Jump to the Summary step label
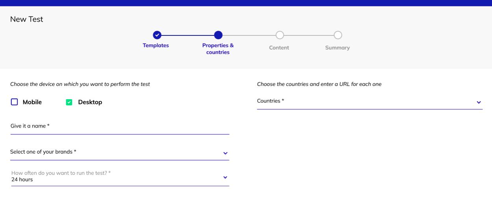The height and width of the screenshot is (198, 492). click(337, 48)
